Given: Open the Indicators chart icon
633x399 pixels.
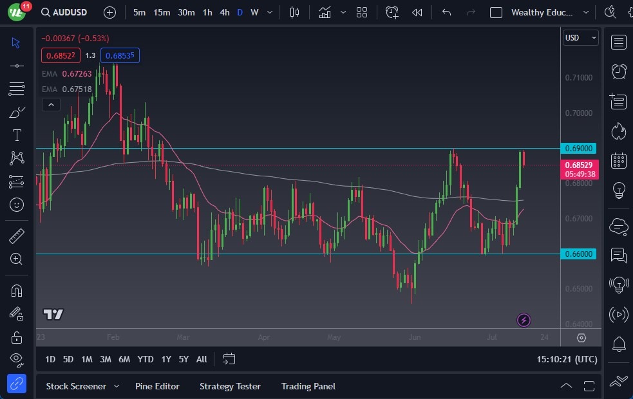Looking at the screenshot, I should point(325,12).
